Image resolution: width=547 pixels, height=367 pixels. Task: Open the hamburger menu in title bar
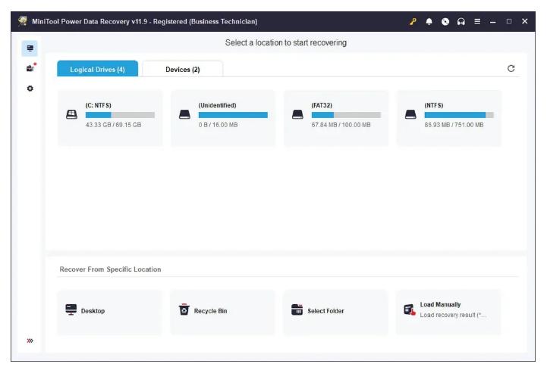pyautogui.click(x=477, y=21)
